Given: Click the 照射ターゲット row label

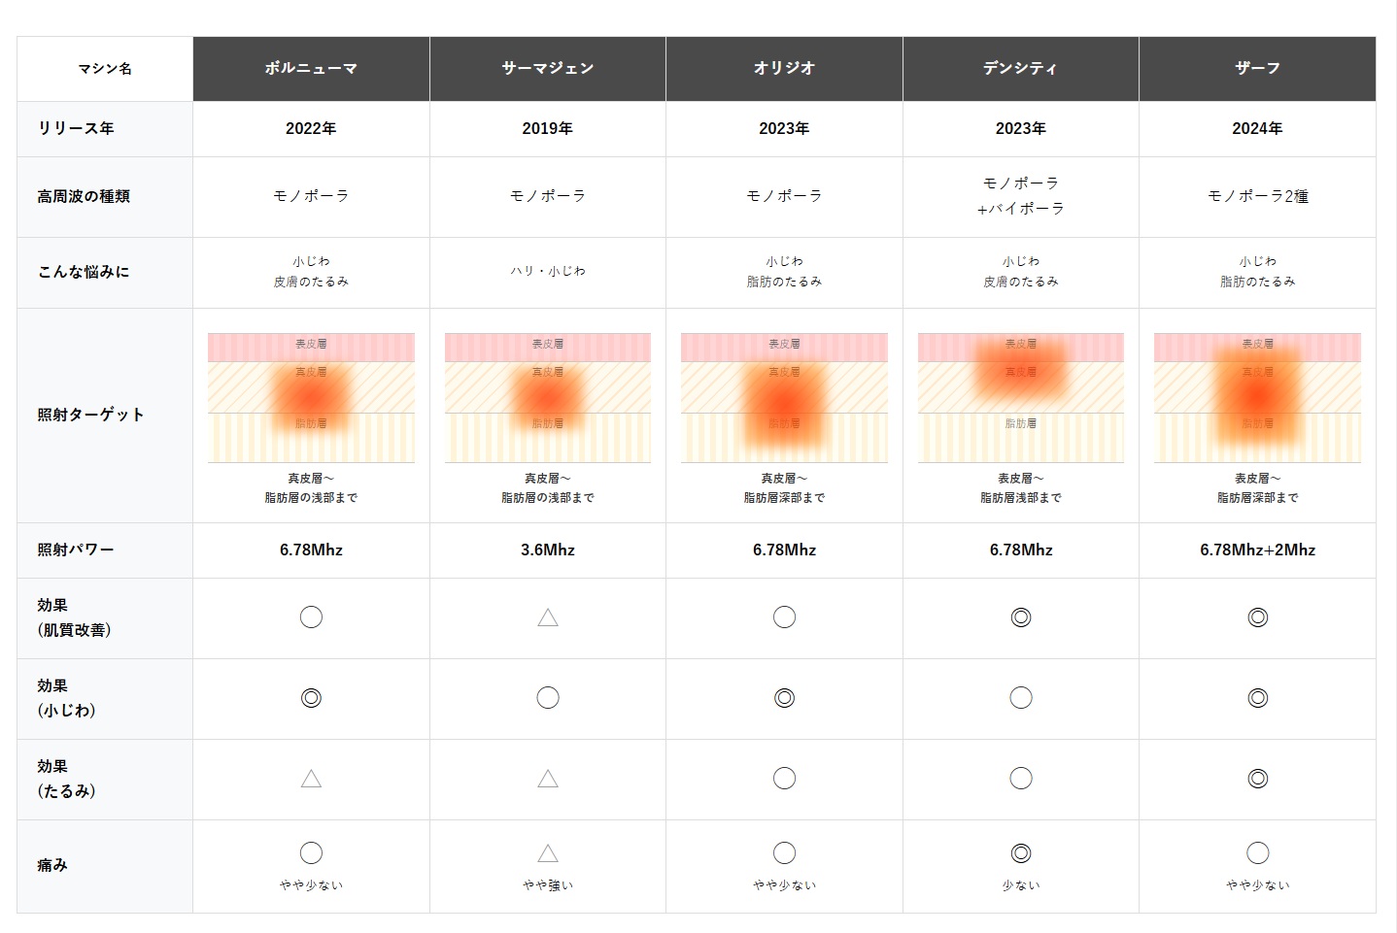Looking at the screenshot, I should tap(90, 415).
